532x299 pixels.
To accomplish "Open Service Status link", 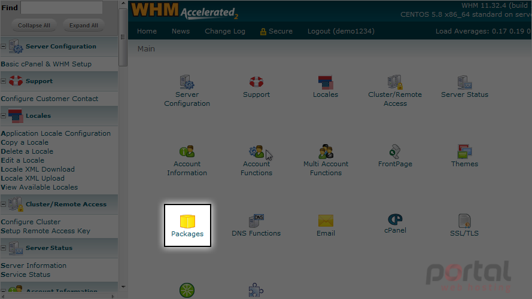I will pyautogui.click(x=26, y=274).
